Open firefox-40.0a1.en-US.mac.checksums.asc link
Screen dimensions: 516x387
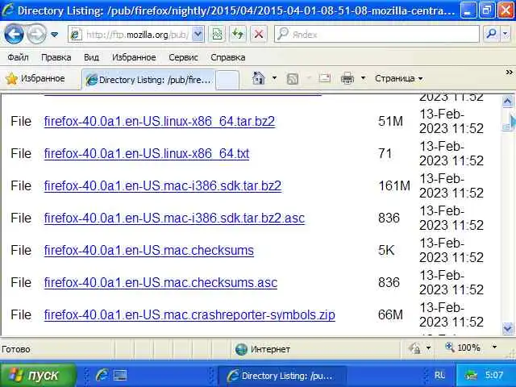pyautogui.click(x=160, y=282)
